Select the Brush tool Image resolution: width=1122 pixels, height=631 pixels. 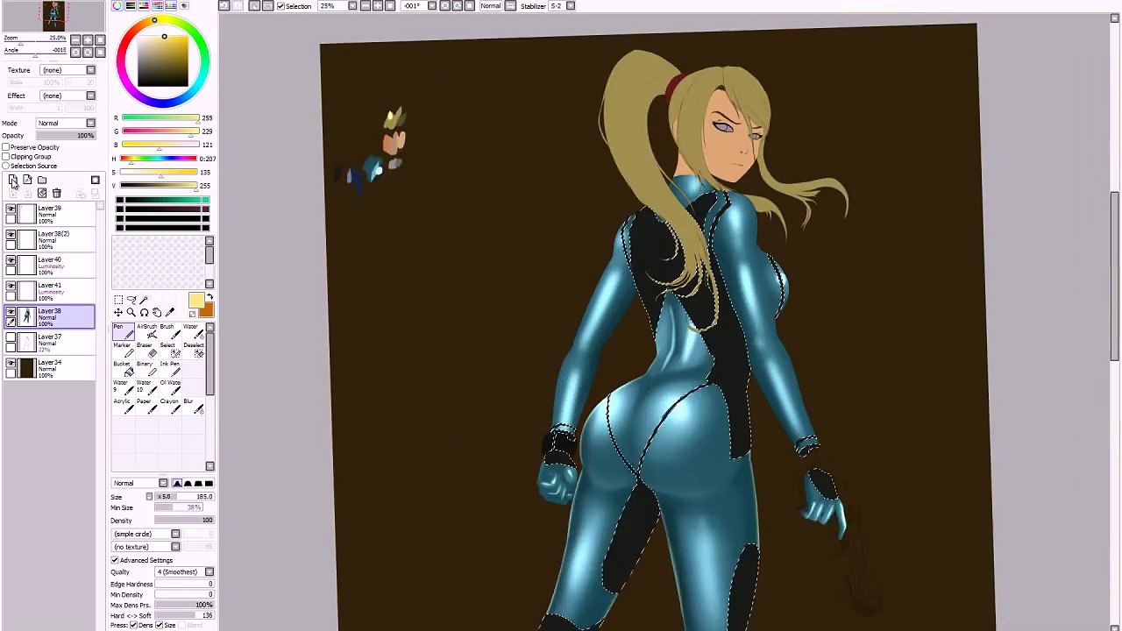coord(168,331)
